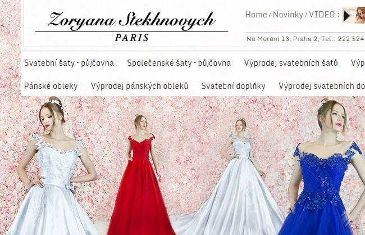
Task: Click the PARIS text under logo
Action: click(132, 38)
